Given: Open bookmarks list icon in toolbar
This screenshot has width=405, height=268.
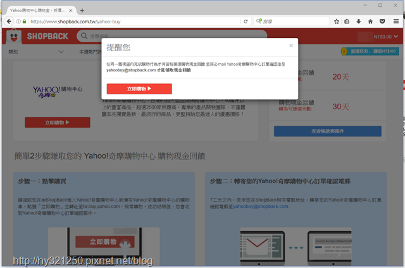Looking at the screenshot, I should tap(347, 21).
